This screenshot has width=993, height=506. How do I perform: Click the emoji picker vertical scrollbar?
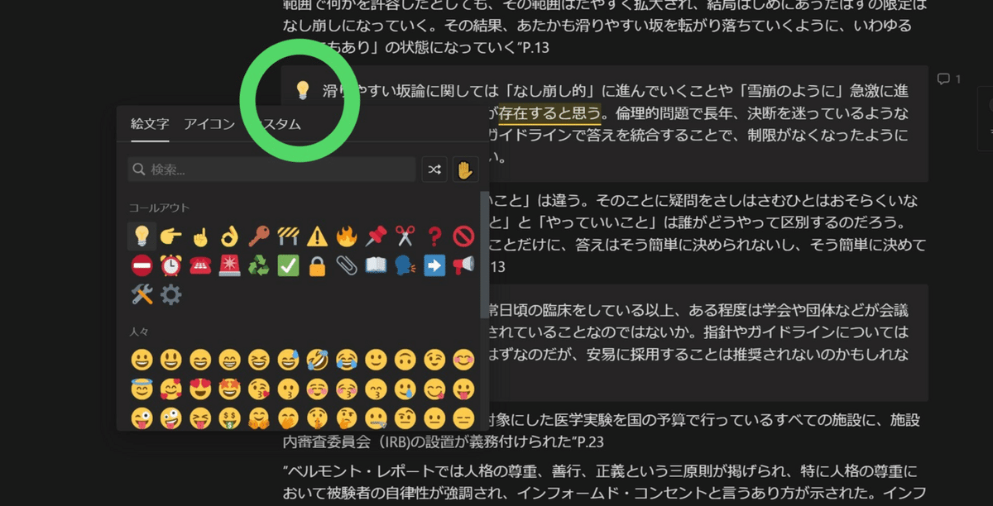(485, 248)
